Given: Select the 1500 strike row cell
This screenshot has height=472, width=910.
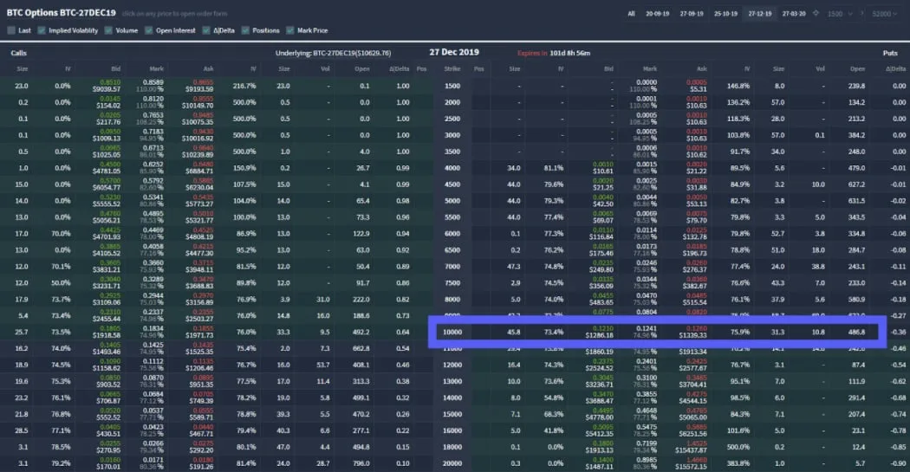Looking at the screenshot, I should coord(452,86).
